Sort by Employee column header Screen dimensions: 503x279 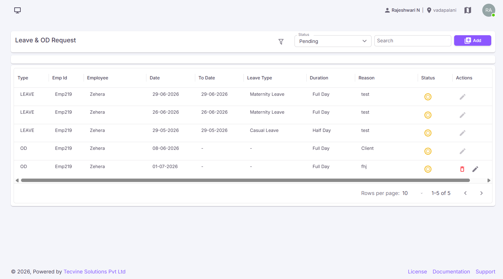(x=98, y=78)
